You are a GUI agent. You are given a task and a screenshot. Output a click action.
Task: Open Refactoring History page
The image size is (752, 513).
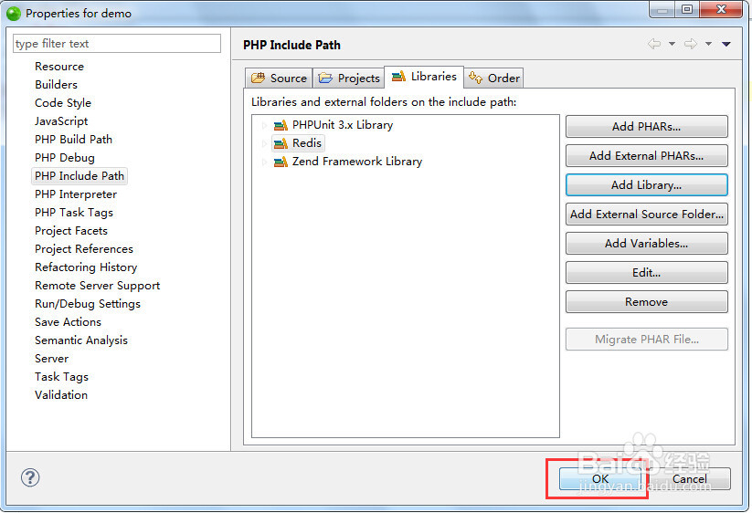click(x=86, y=267)
